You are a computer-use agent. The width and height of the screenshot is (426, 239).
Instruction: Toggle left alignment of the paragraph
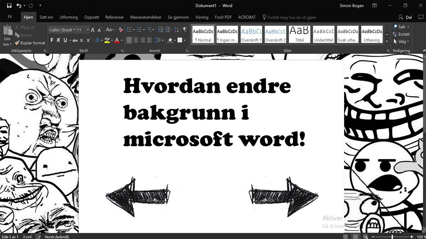(129, 40)
